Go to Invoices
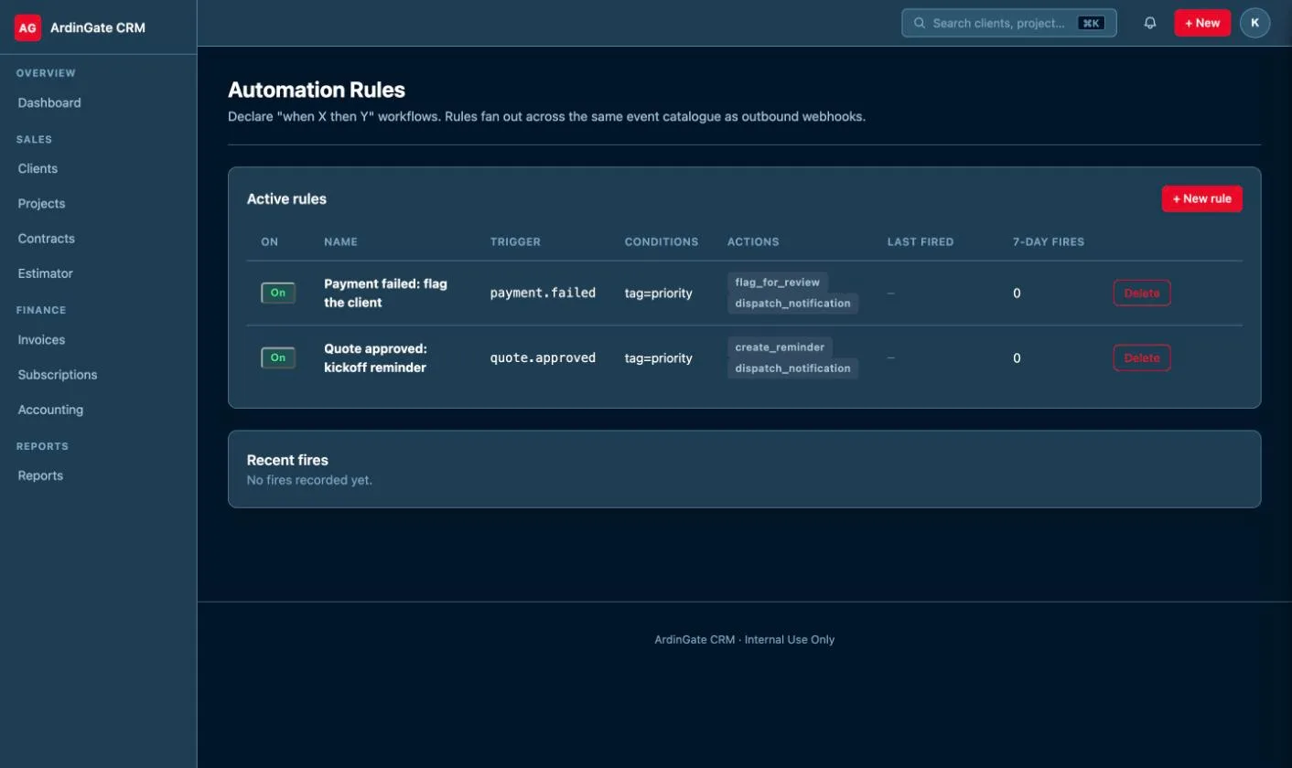Image resolution: width=1292 pixels, height=768 pixels. (41, 339)
